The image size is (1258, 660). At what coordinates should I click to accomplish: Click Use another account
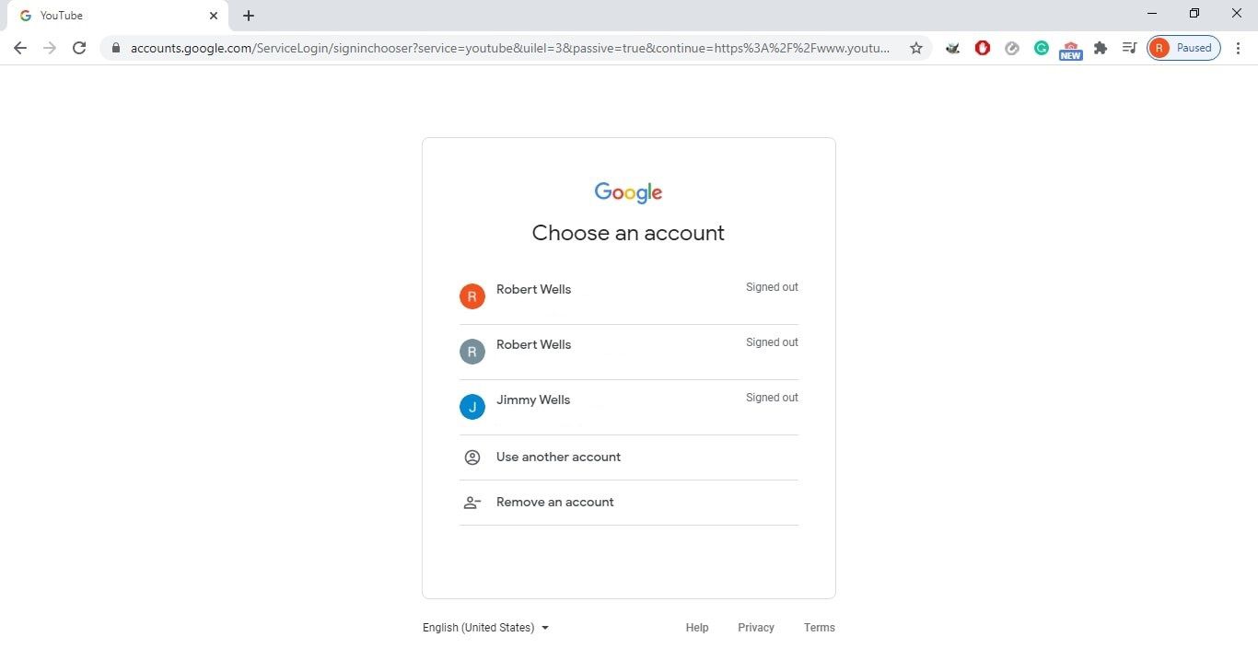558,457
